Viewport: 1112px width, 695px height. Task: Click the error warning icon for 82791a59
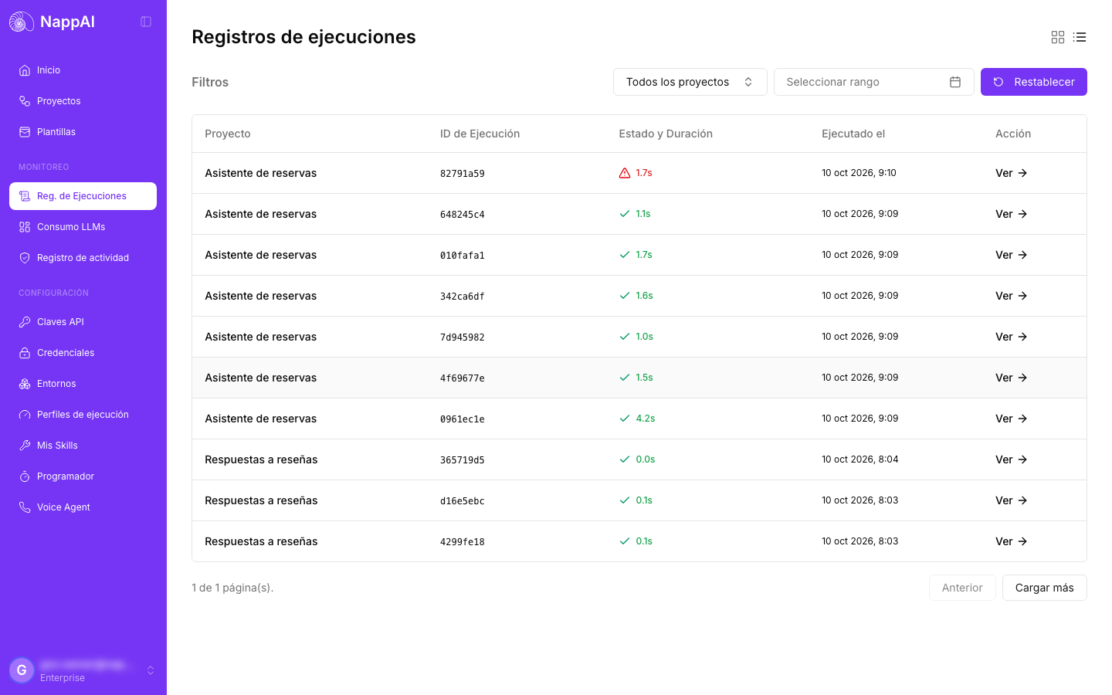click(x=625, y=173)
